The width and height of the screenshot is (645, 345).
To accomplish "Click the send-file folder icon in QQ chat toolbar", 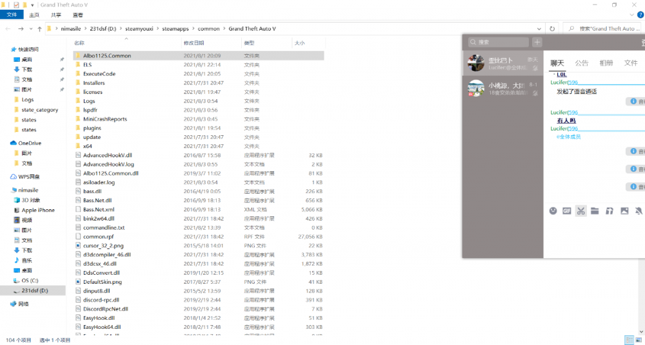I will 595,210.
